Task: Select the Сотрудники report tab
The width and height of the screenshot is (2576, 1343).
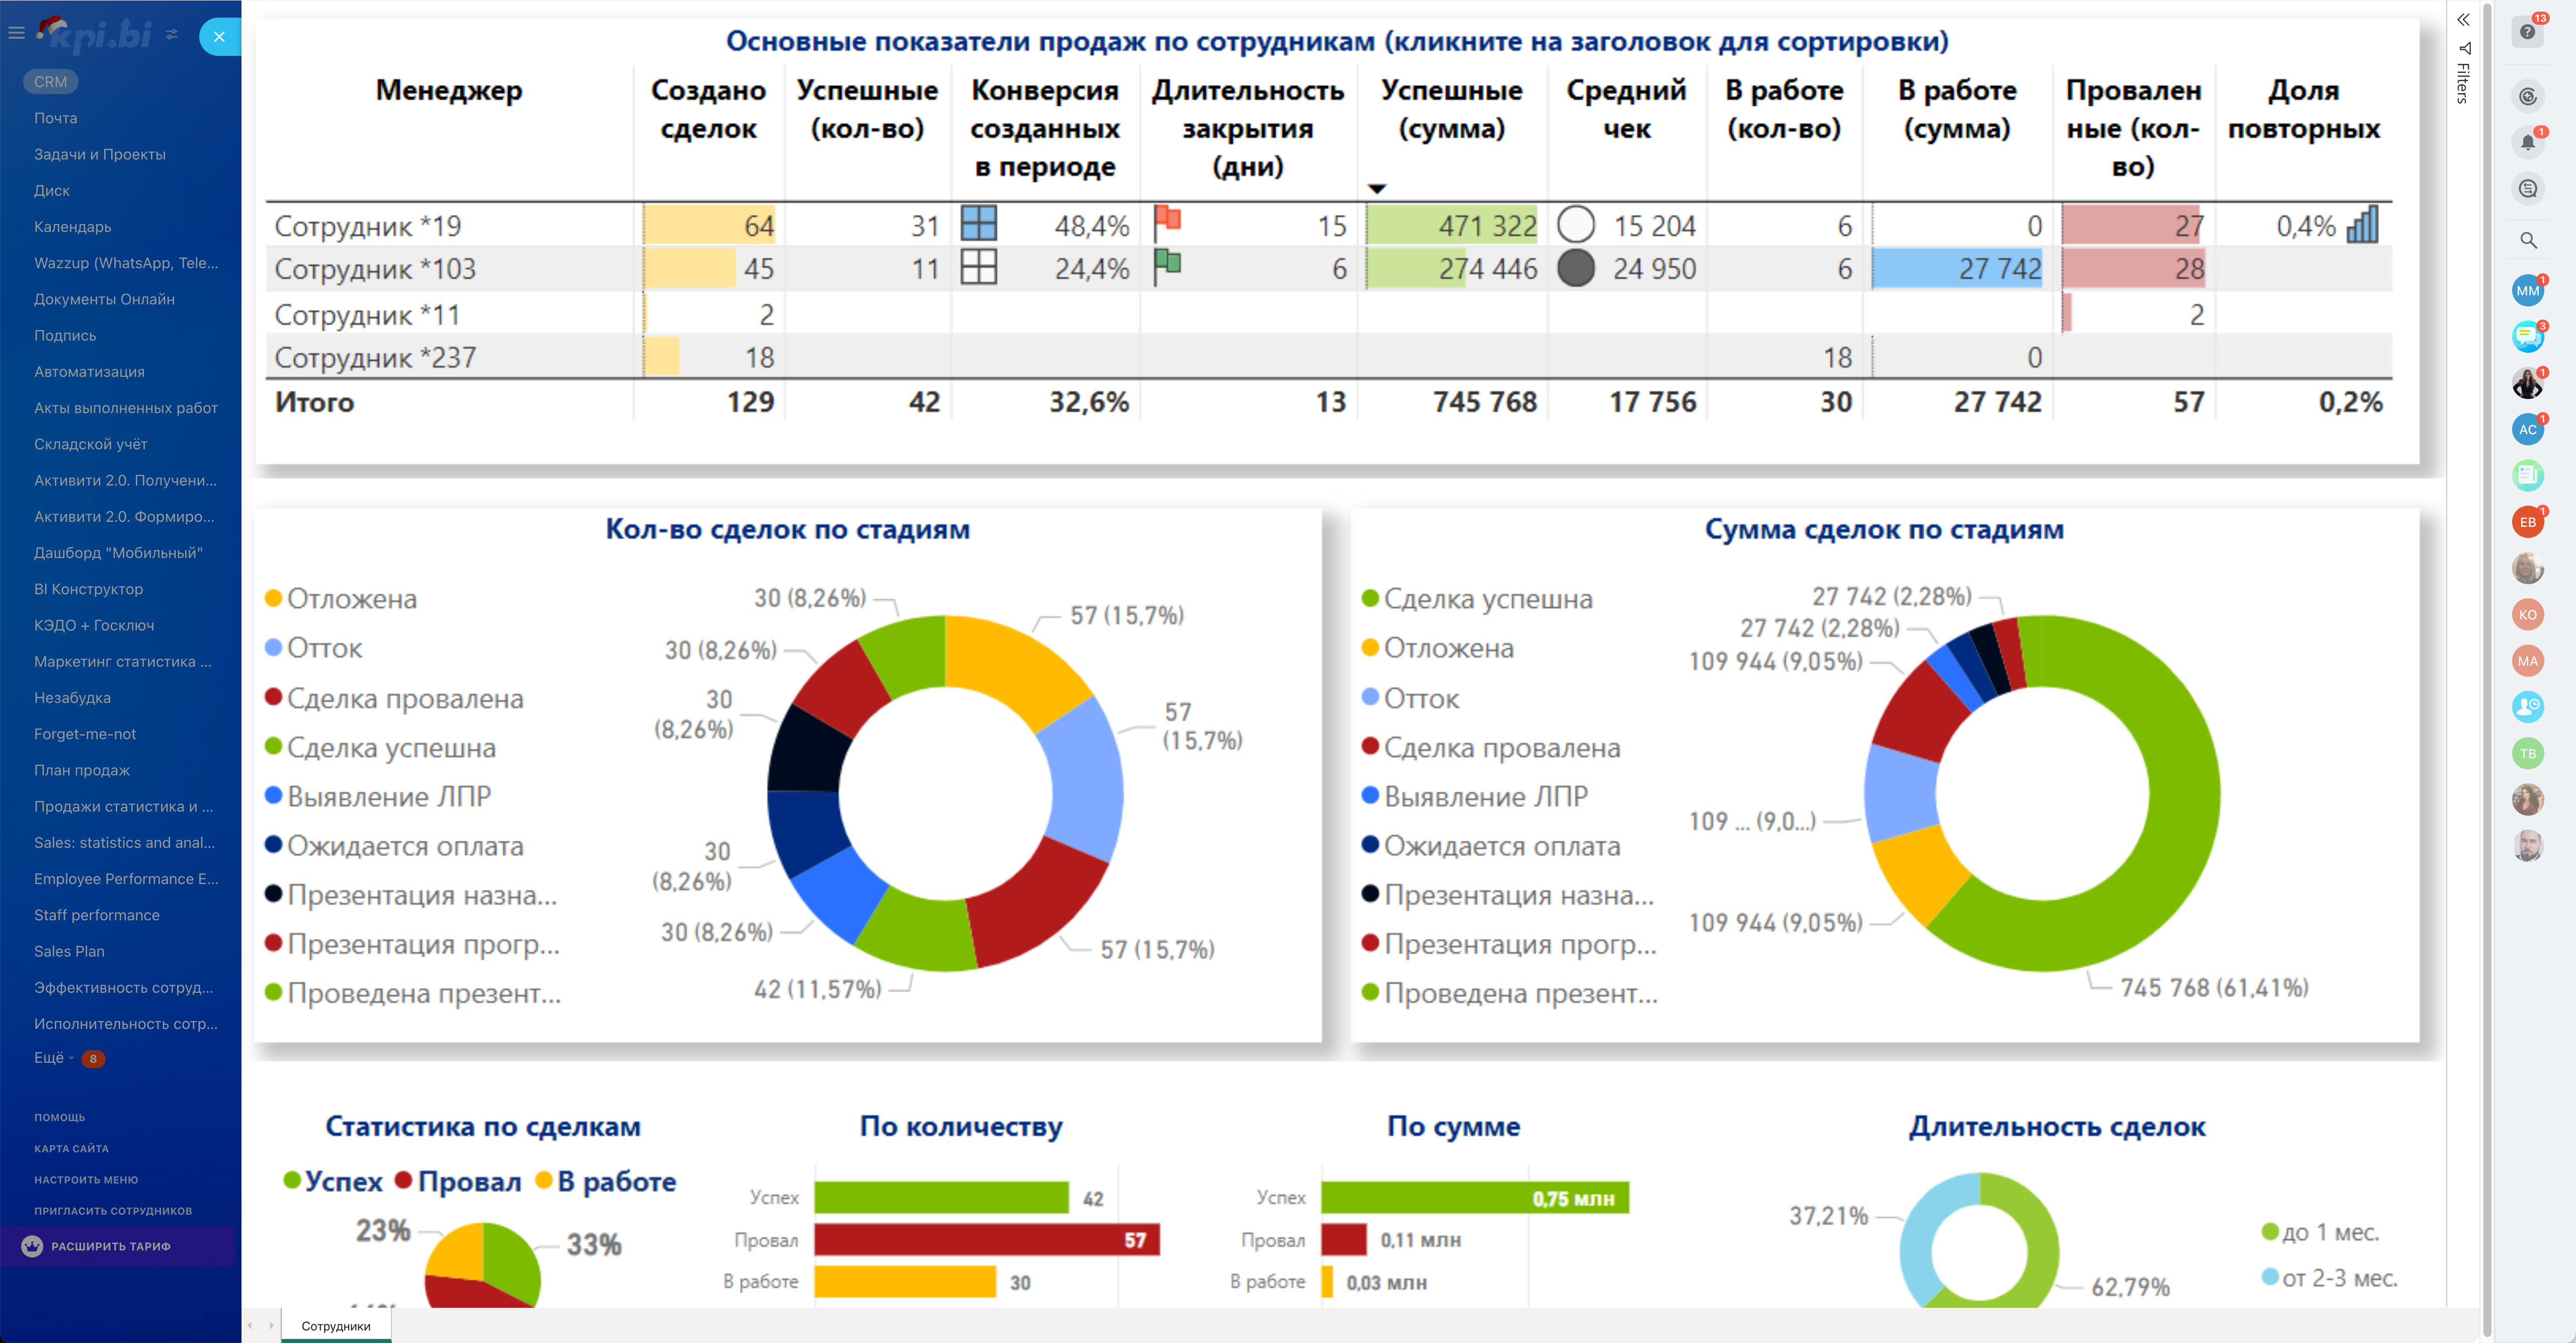Action: (x=336, y=1326)
